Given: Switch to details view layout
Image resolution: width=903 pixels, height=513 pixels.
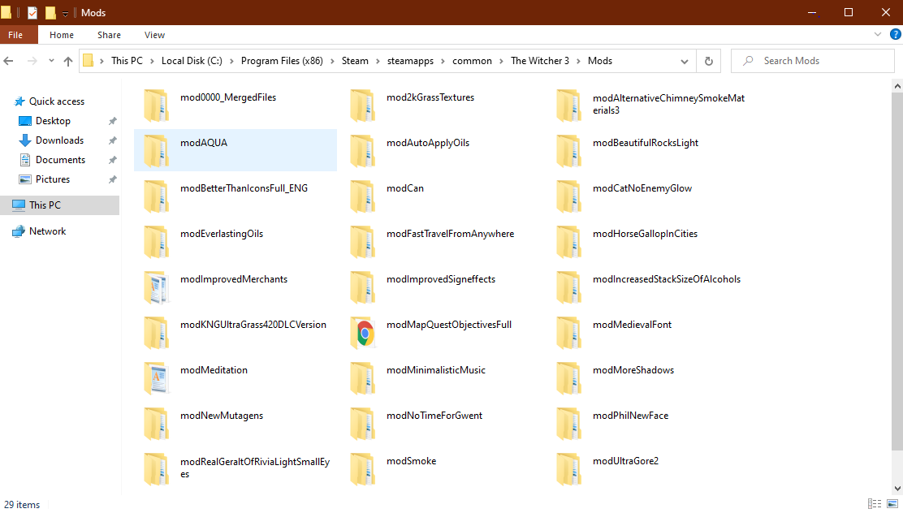Looking at the screenshot, I should [x=875, y=504].
